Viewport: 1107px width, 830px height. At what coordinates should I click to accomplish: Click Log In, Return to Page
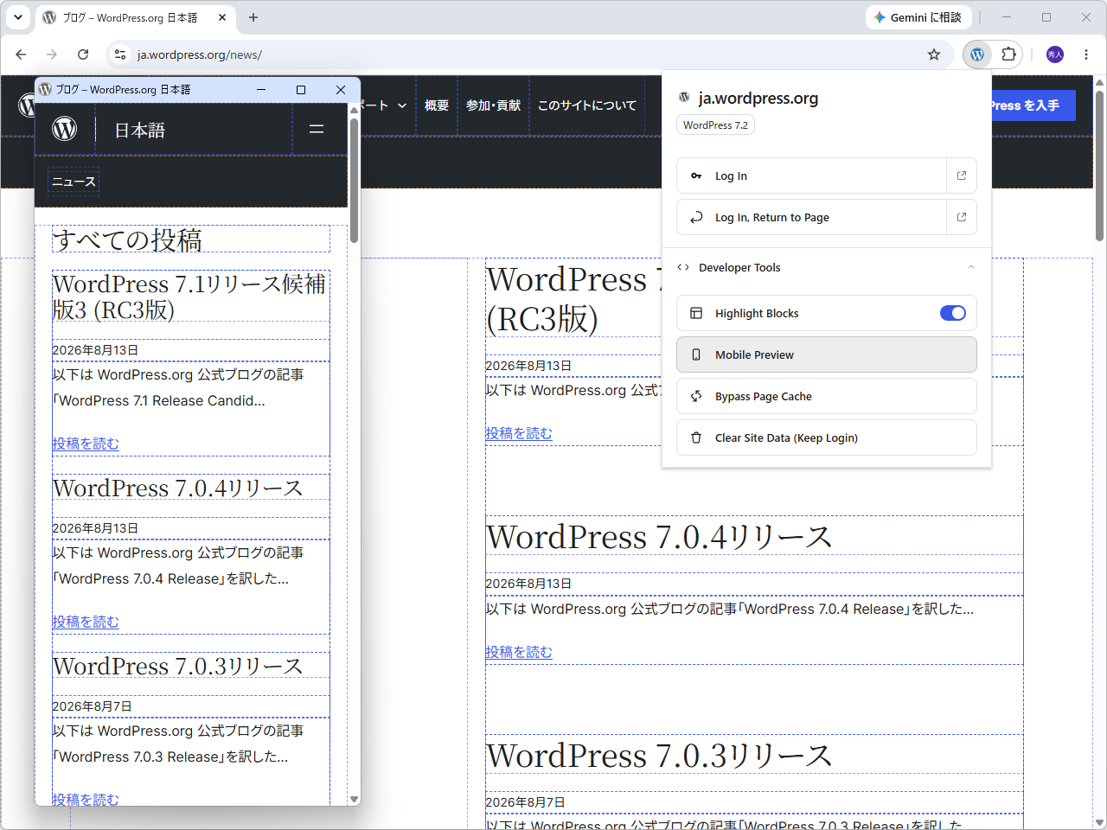pyautogui.click(x=811, y=217)
